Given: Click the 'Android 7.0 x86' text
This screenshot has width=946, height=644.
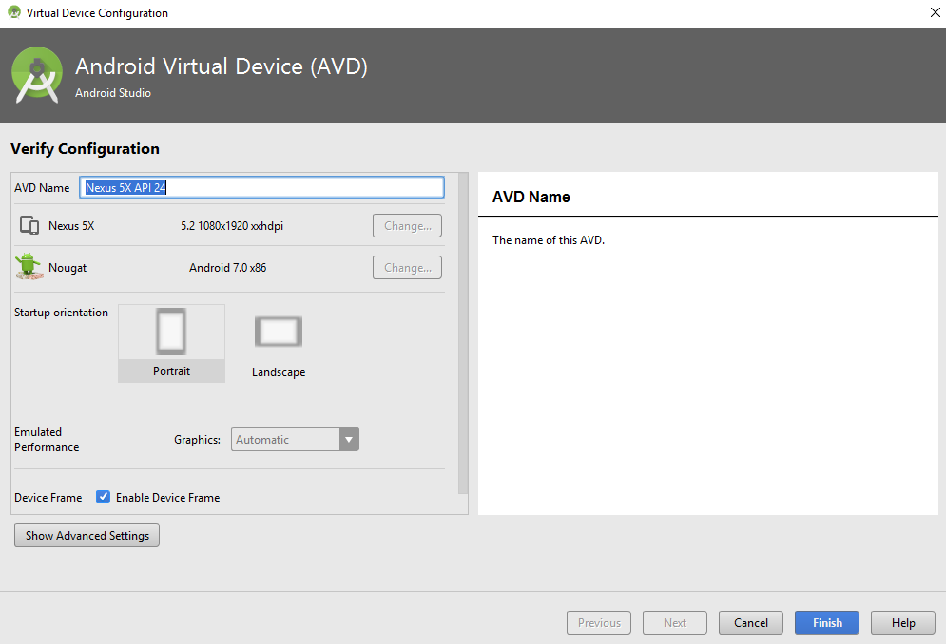Looking at the screenshot, I should [227, 268].
